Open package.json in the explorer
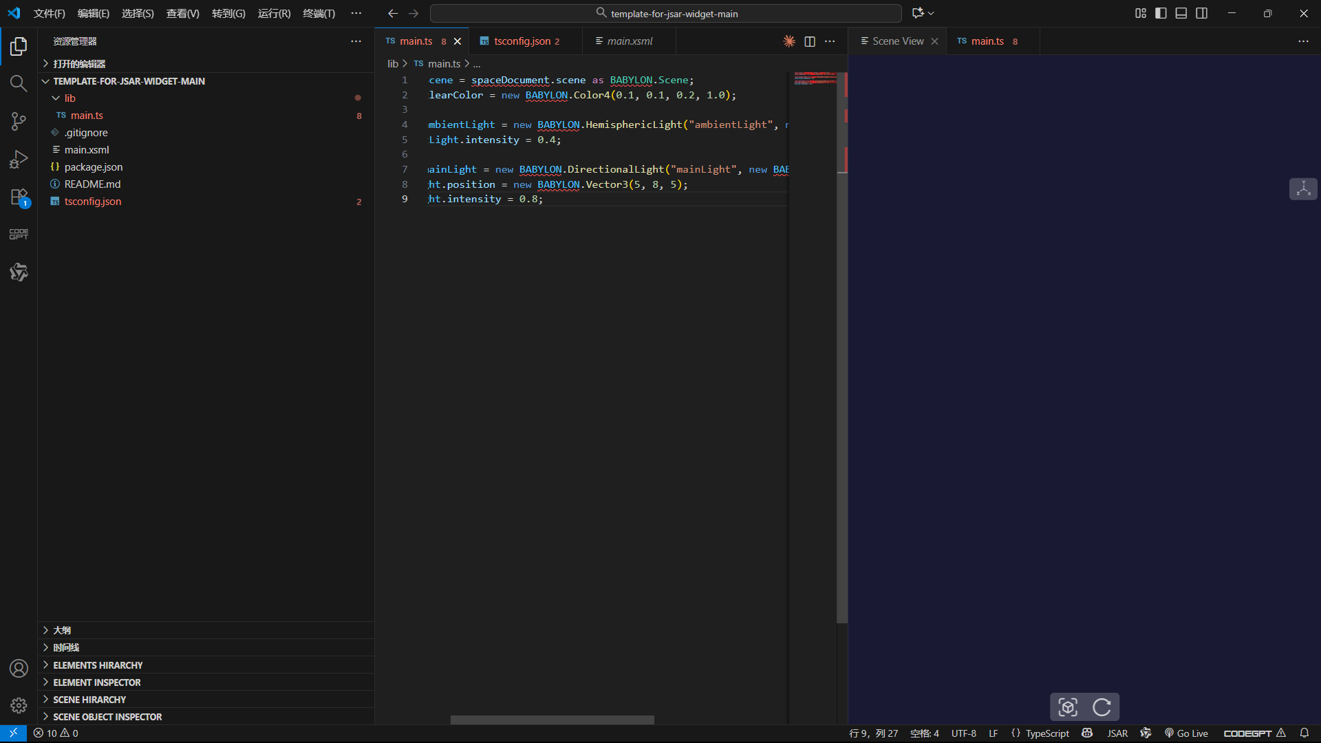 tap(94, 167)
